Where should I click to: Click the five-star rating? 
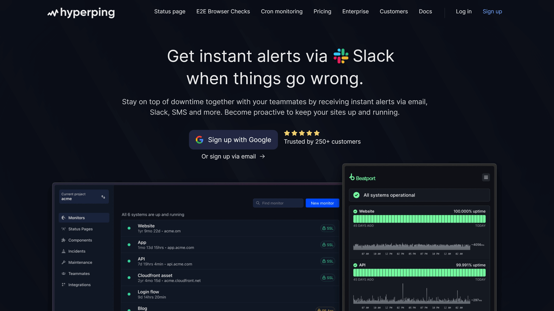tap(302, 133)
